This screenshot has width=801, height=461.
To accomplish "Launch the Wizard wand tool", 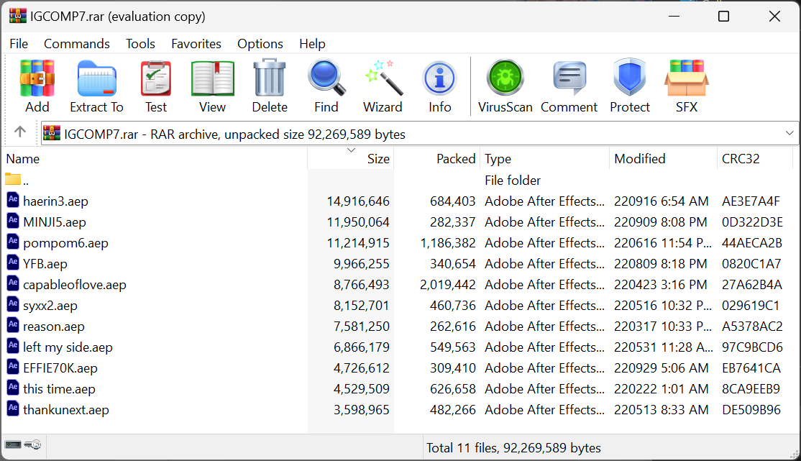I will point(383,78).
